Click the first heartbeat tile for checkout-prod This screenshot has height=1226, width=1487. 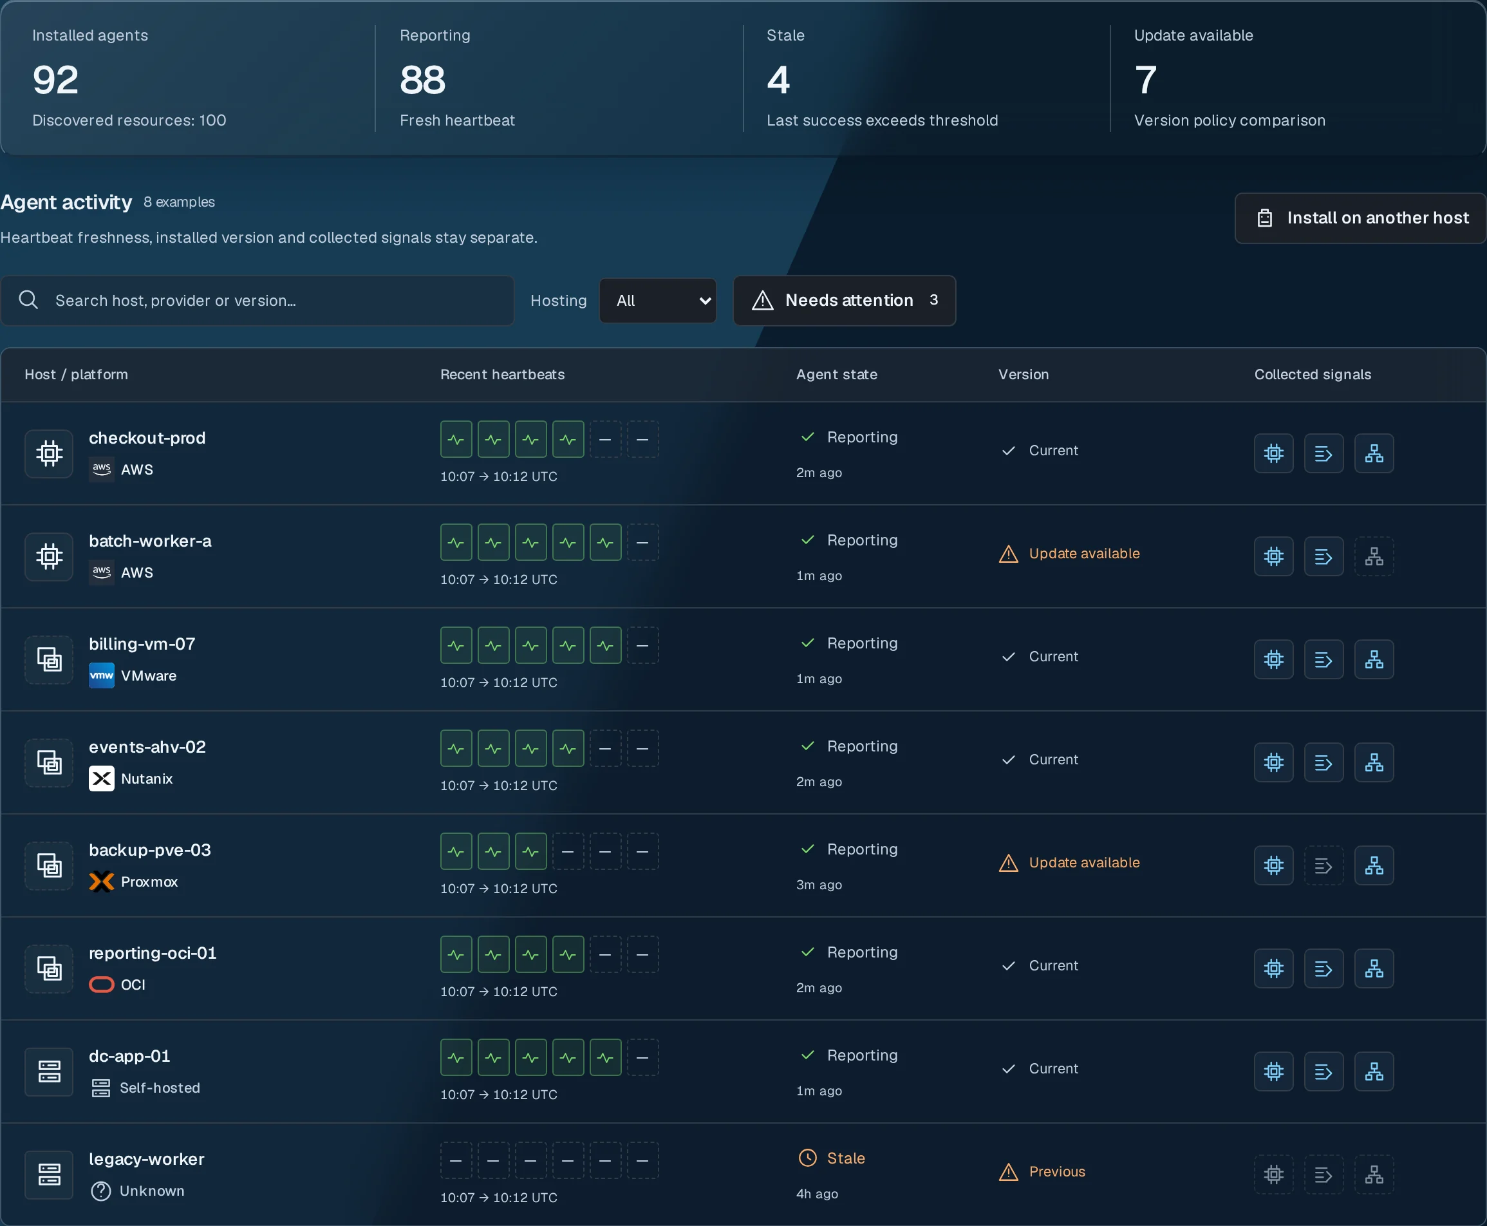[x=456, y=439]
